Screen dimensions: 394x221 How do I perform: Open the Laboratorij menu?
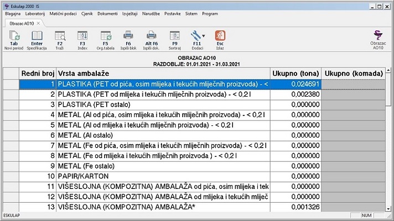click(x=35, y=14)
